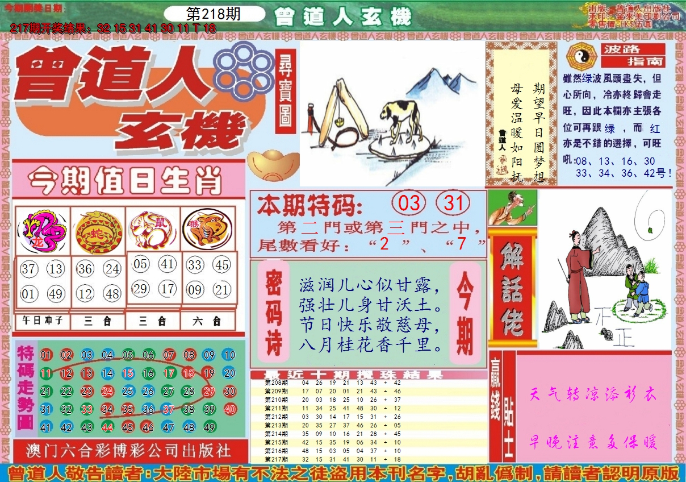Viewport: 686px width, 482px height.
Task: Click the gold ingot icon
Action: tap(274, 164)
